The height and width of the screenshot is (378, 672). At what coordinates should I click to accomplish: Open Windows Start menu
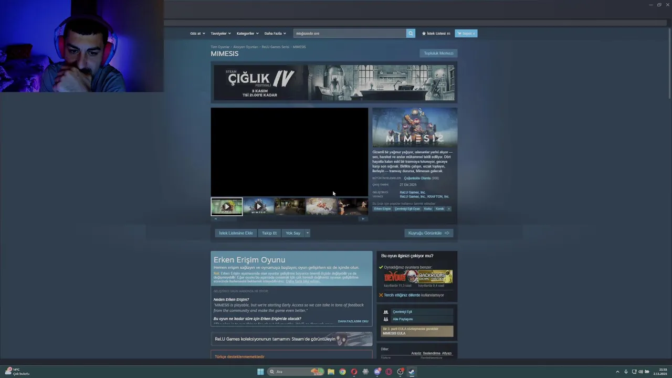pos(260,372)
